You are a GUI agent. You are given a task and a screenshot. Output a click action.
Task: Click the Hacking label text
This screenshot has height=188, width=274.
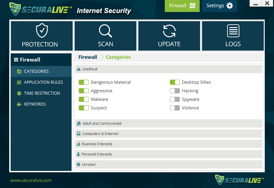[x=190, y=91]
